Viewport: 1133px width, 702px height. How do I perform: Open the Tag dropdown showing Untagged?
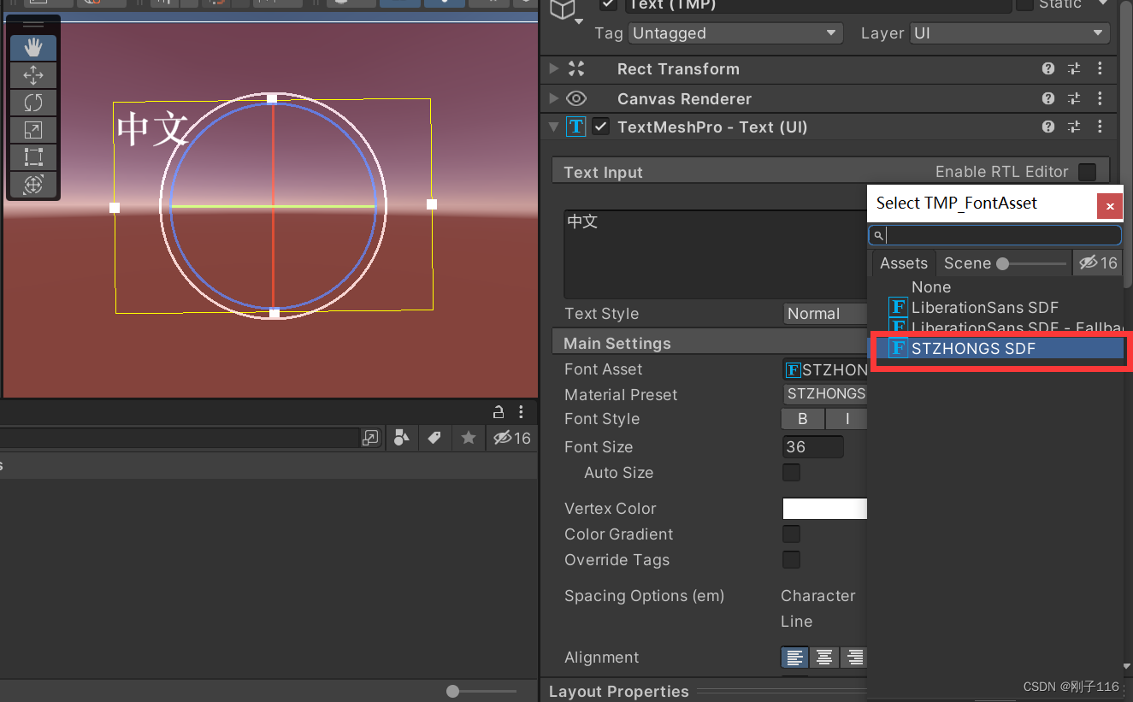click(735, 33)
